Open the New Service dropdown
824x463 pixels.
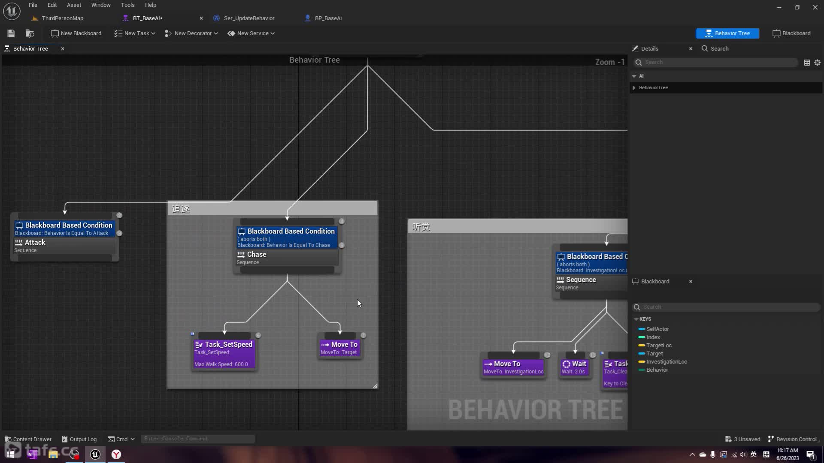(x=251, y=33)
